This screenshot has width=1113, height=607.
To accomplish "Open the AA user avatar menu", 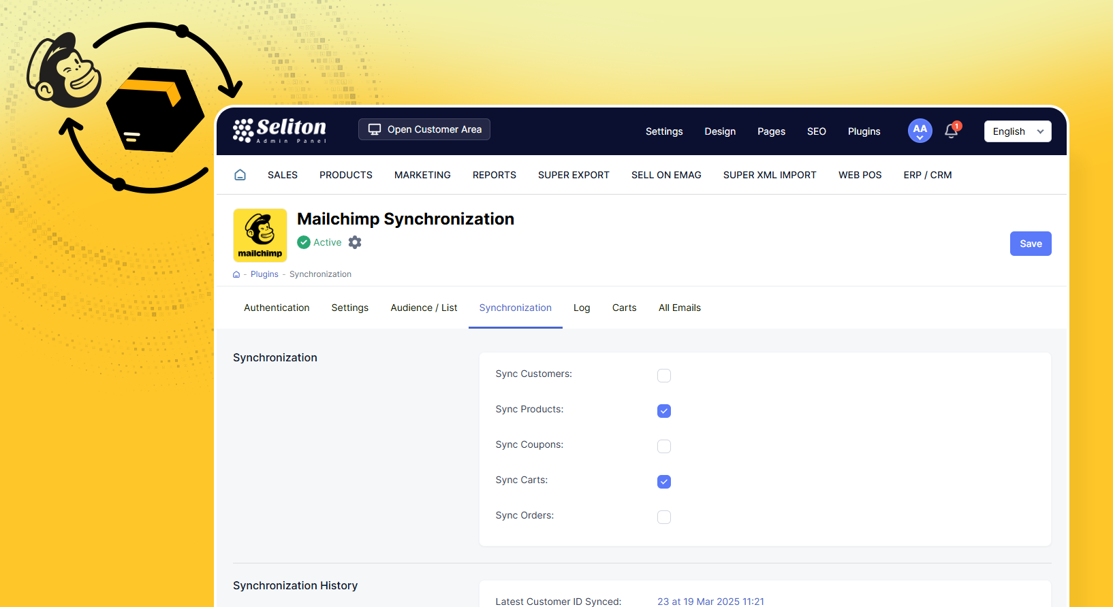I will pyautogui.click(x=920, y=131).
